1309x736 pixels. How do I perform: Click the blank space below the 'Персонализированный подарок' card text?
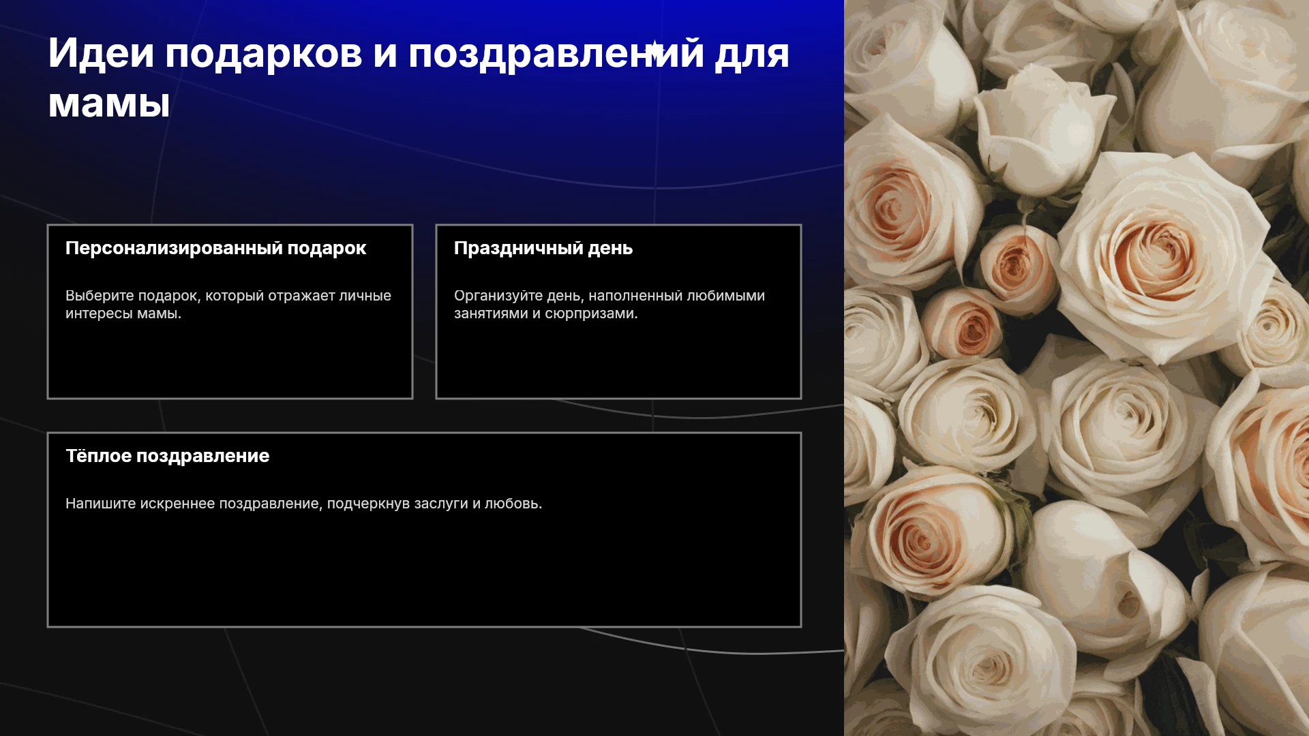230,360
